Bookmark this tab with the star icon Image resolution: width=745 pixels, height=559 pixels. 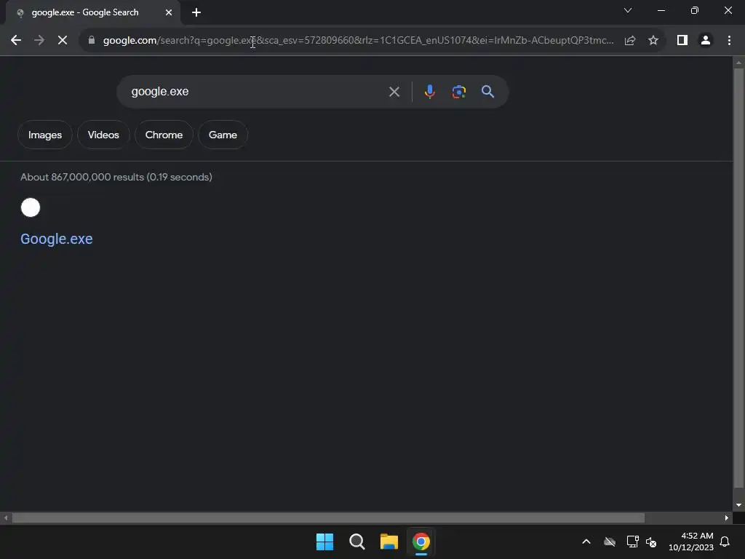(x=653, y=41)
